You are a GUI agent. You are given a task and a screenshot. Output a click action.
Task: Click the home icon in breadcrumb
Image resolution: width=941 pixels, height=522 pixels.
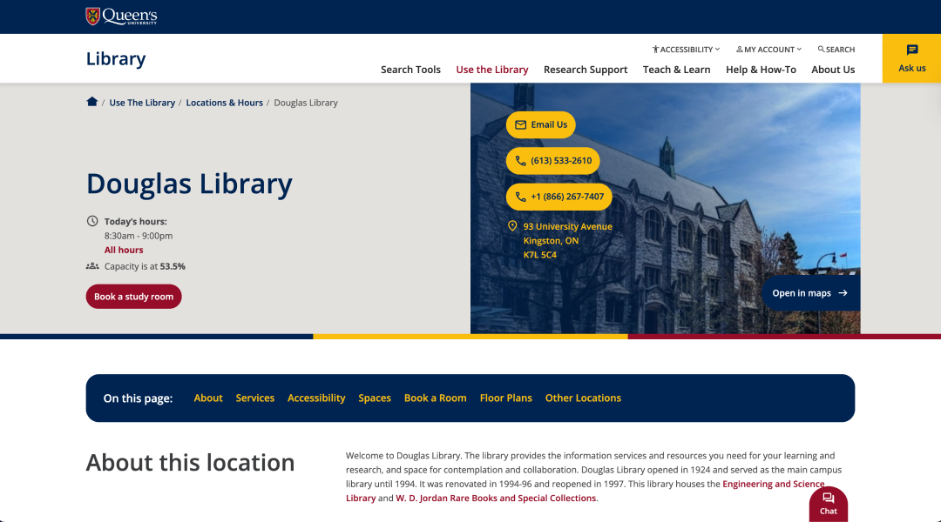pyautogui.click(x=92, y=102)
